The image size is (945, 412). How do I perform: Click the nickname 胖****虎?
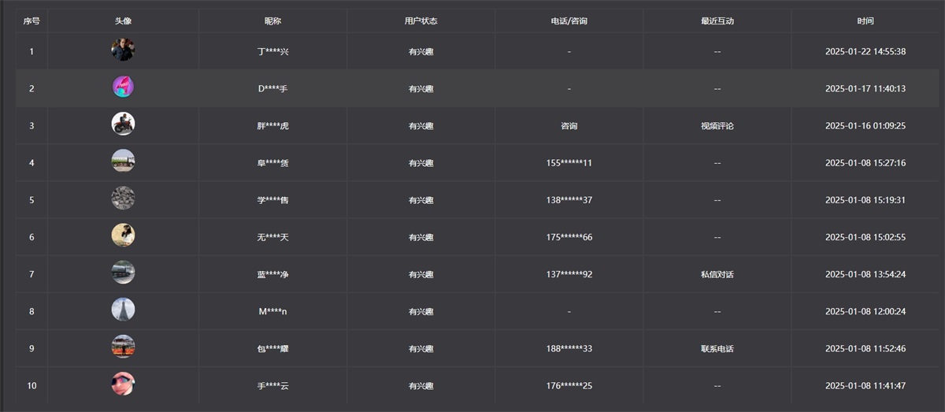coord(272,126)
